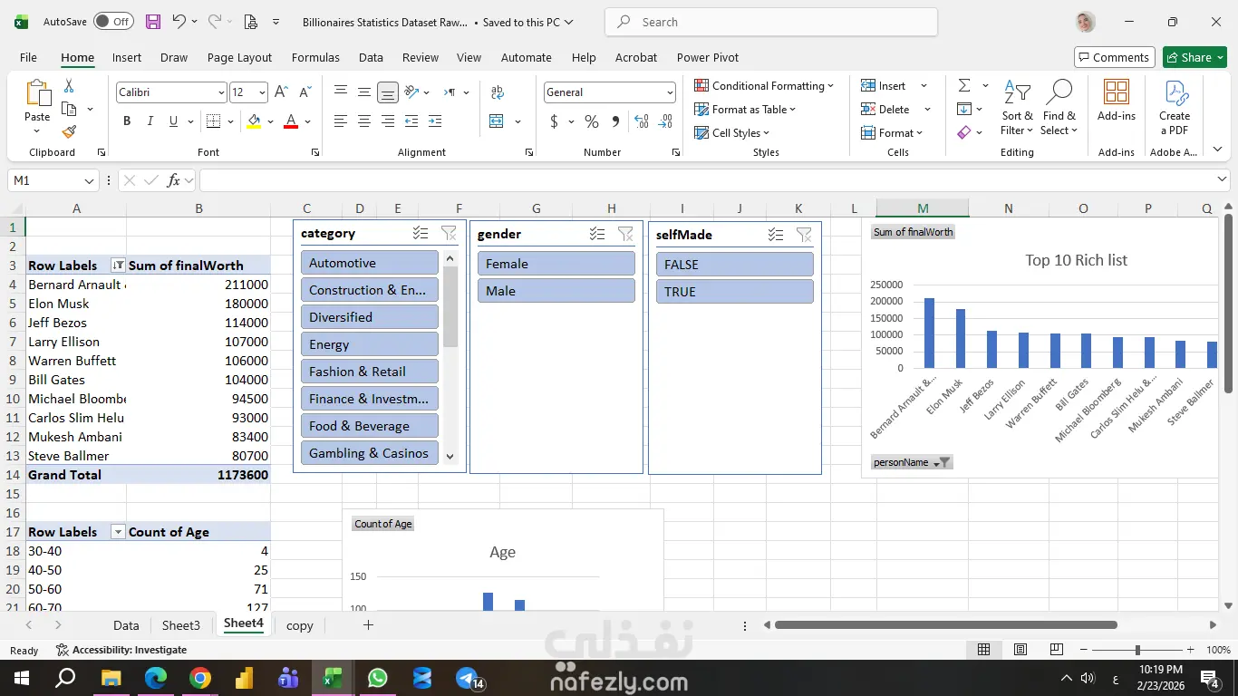The image size is (1238, 696).
Task: Toggle the Female option in gender slicer
Action: (x=556, y=264)
